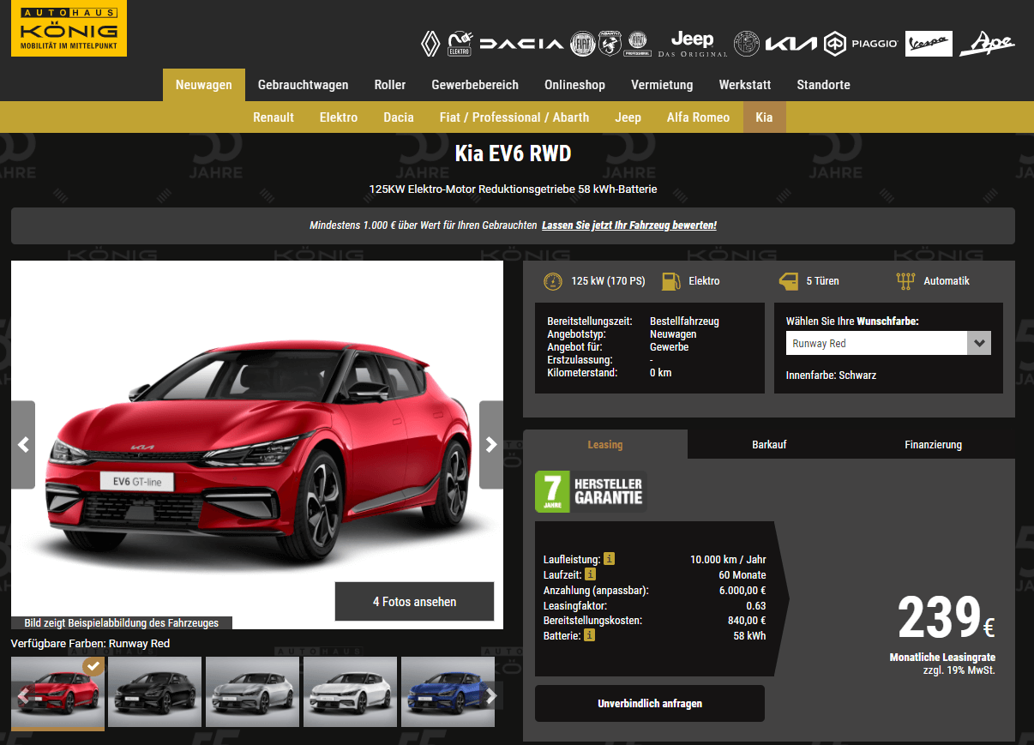Open the Standorte menu
The width and height of the screenshot is (1034, 745).
823,85
